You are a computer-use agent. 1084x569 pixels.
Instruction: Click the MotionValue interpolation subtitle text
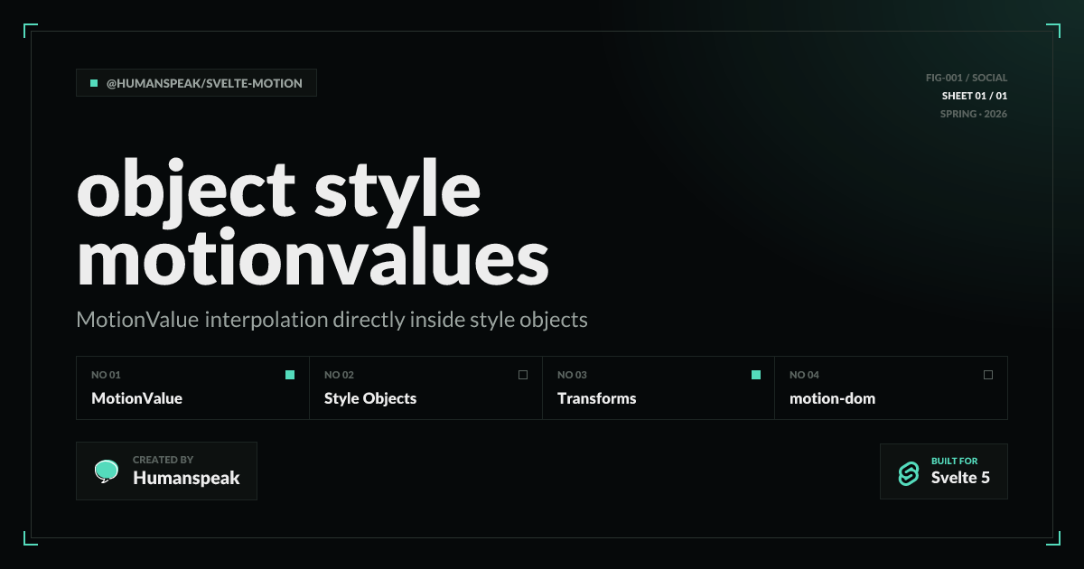pos(332,320)
